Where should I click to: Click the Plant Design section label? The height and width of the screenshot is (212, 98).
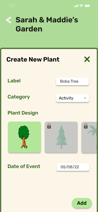[x=23, y=113]
